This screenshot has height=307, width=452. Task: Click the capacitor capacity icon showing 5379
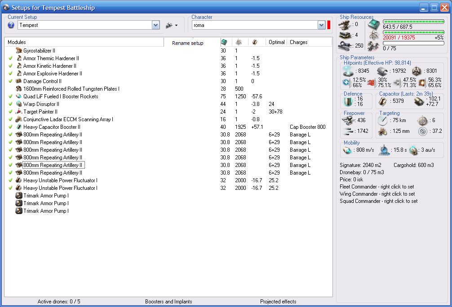(x=383, y=101)
